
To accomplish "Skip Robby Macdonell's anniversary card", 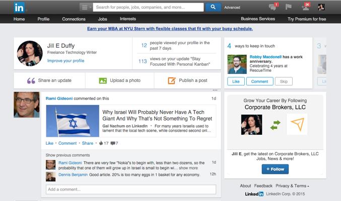I will point(284,81).
